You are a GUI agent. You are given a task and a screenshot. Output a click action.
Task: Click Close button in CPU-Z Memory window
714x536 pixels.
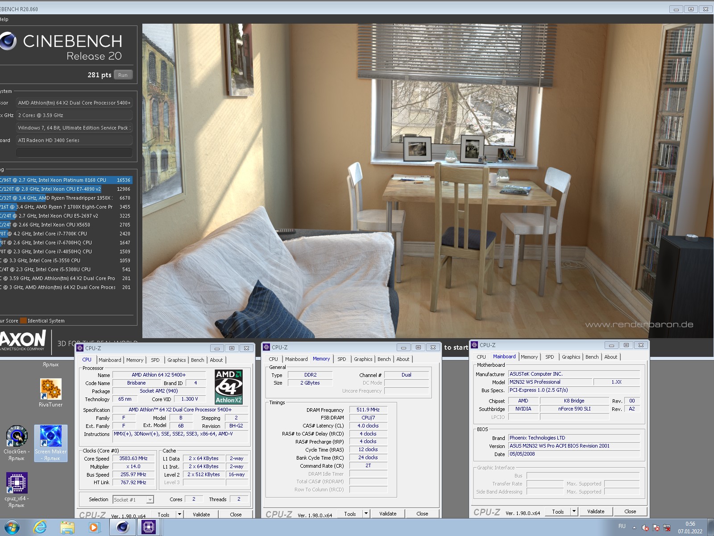(422, 514)
